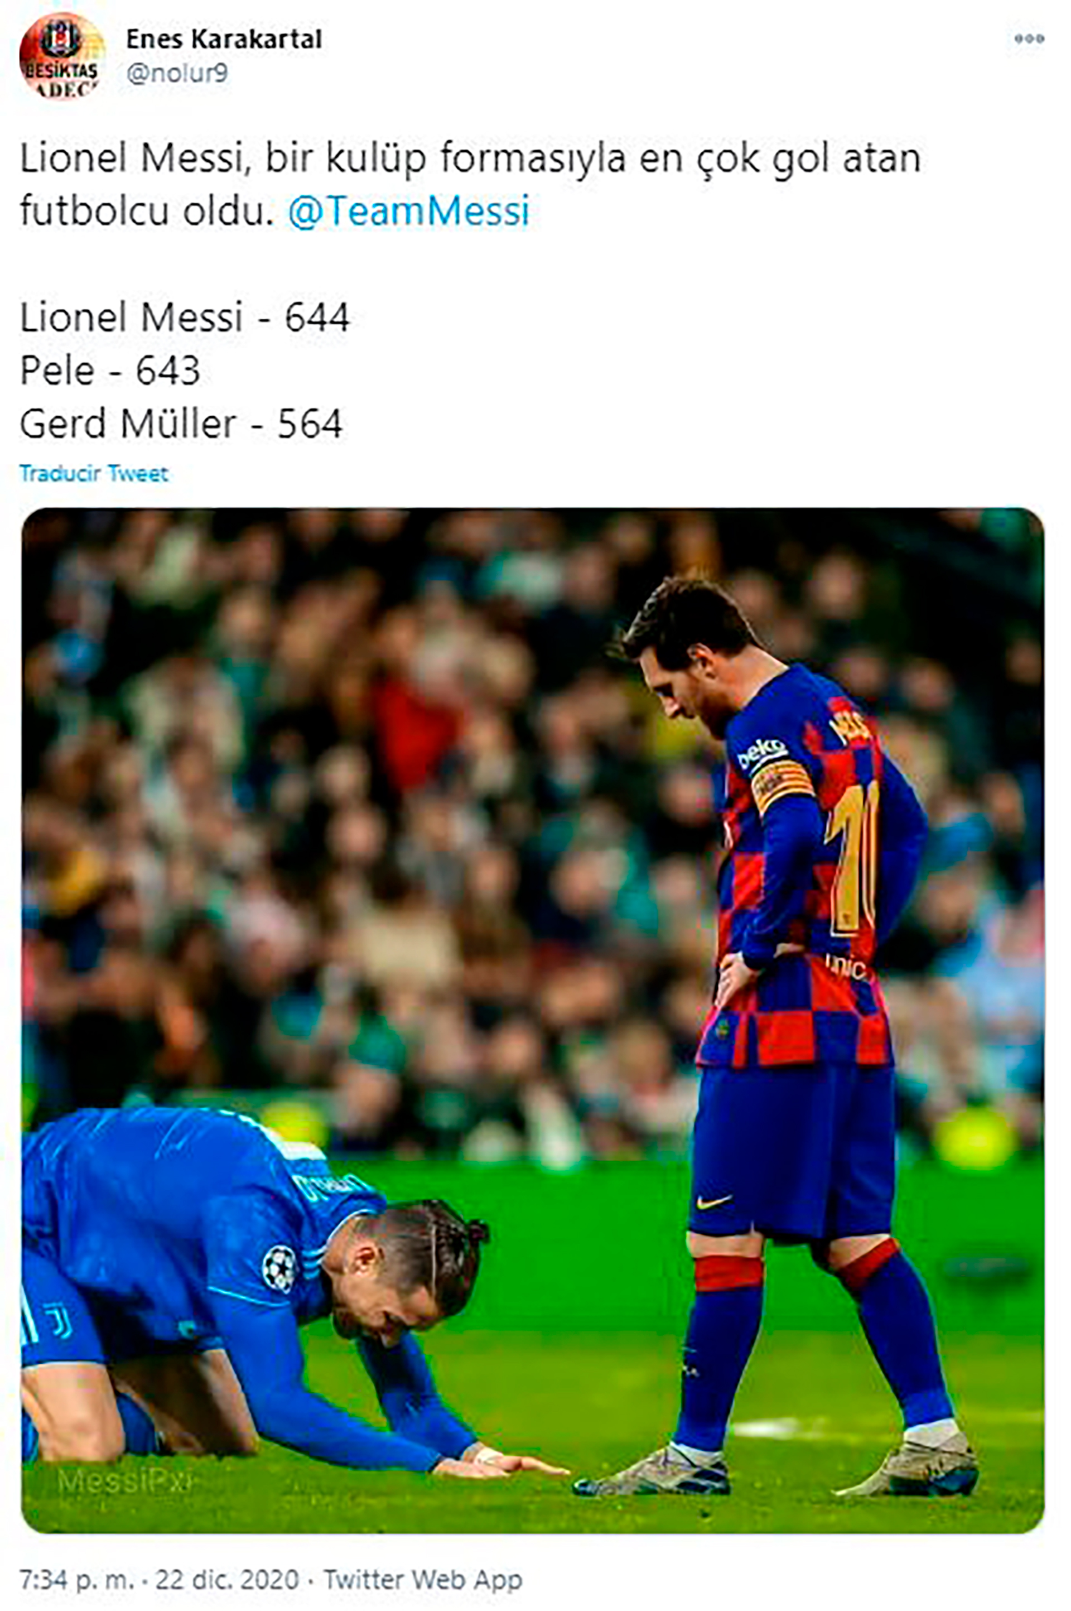Image resolution: width=1071 pixels, height=1611 pixels.
Task: Open the @TeamMessi mention
Action: [408, 210]
